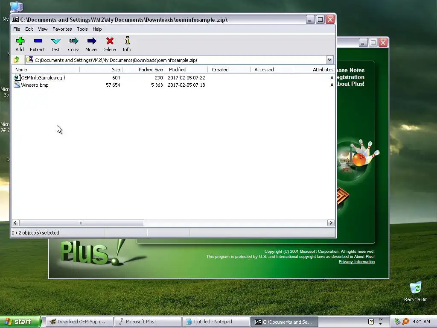Click the left horizontal scrollbar arrow
Screen dimensions: 437x328
(15, 223)
